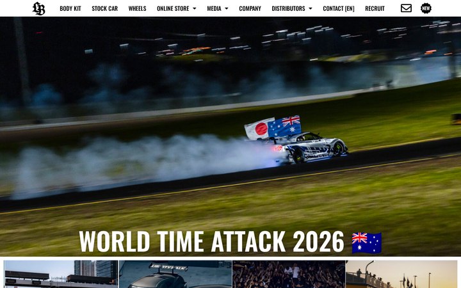
Task: Expand the Online Store dropdown arrow
Action: [195, 8]
